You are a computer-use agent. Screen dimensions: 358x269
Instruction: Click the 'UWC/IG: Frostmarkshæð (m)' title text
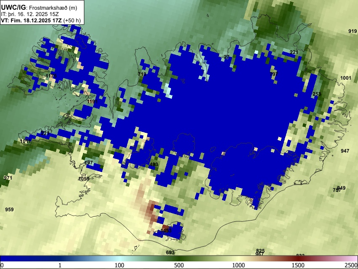39,8
